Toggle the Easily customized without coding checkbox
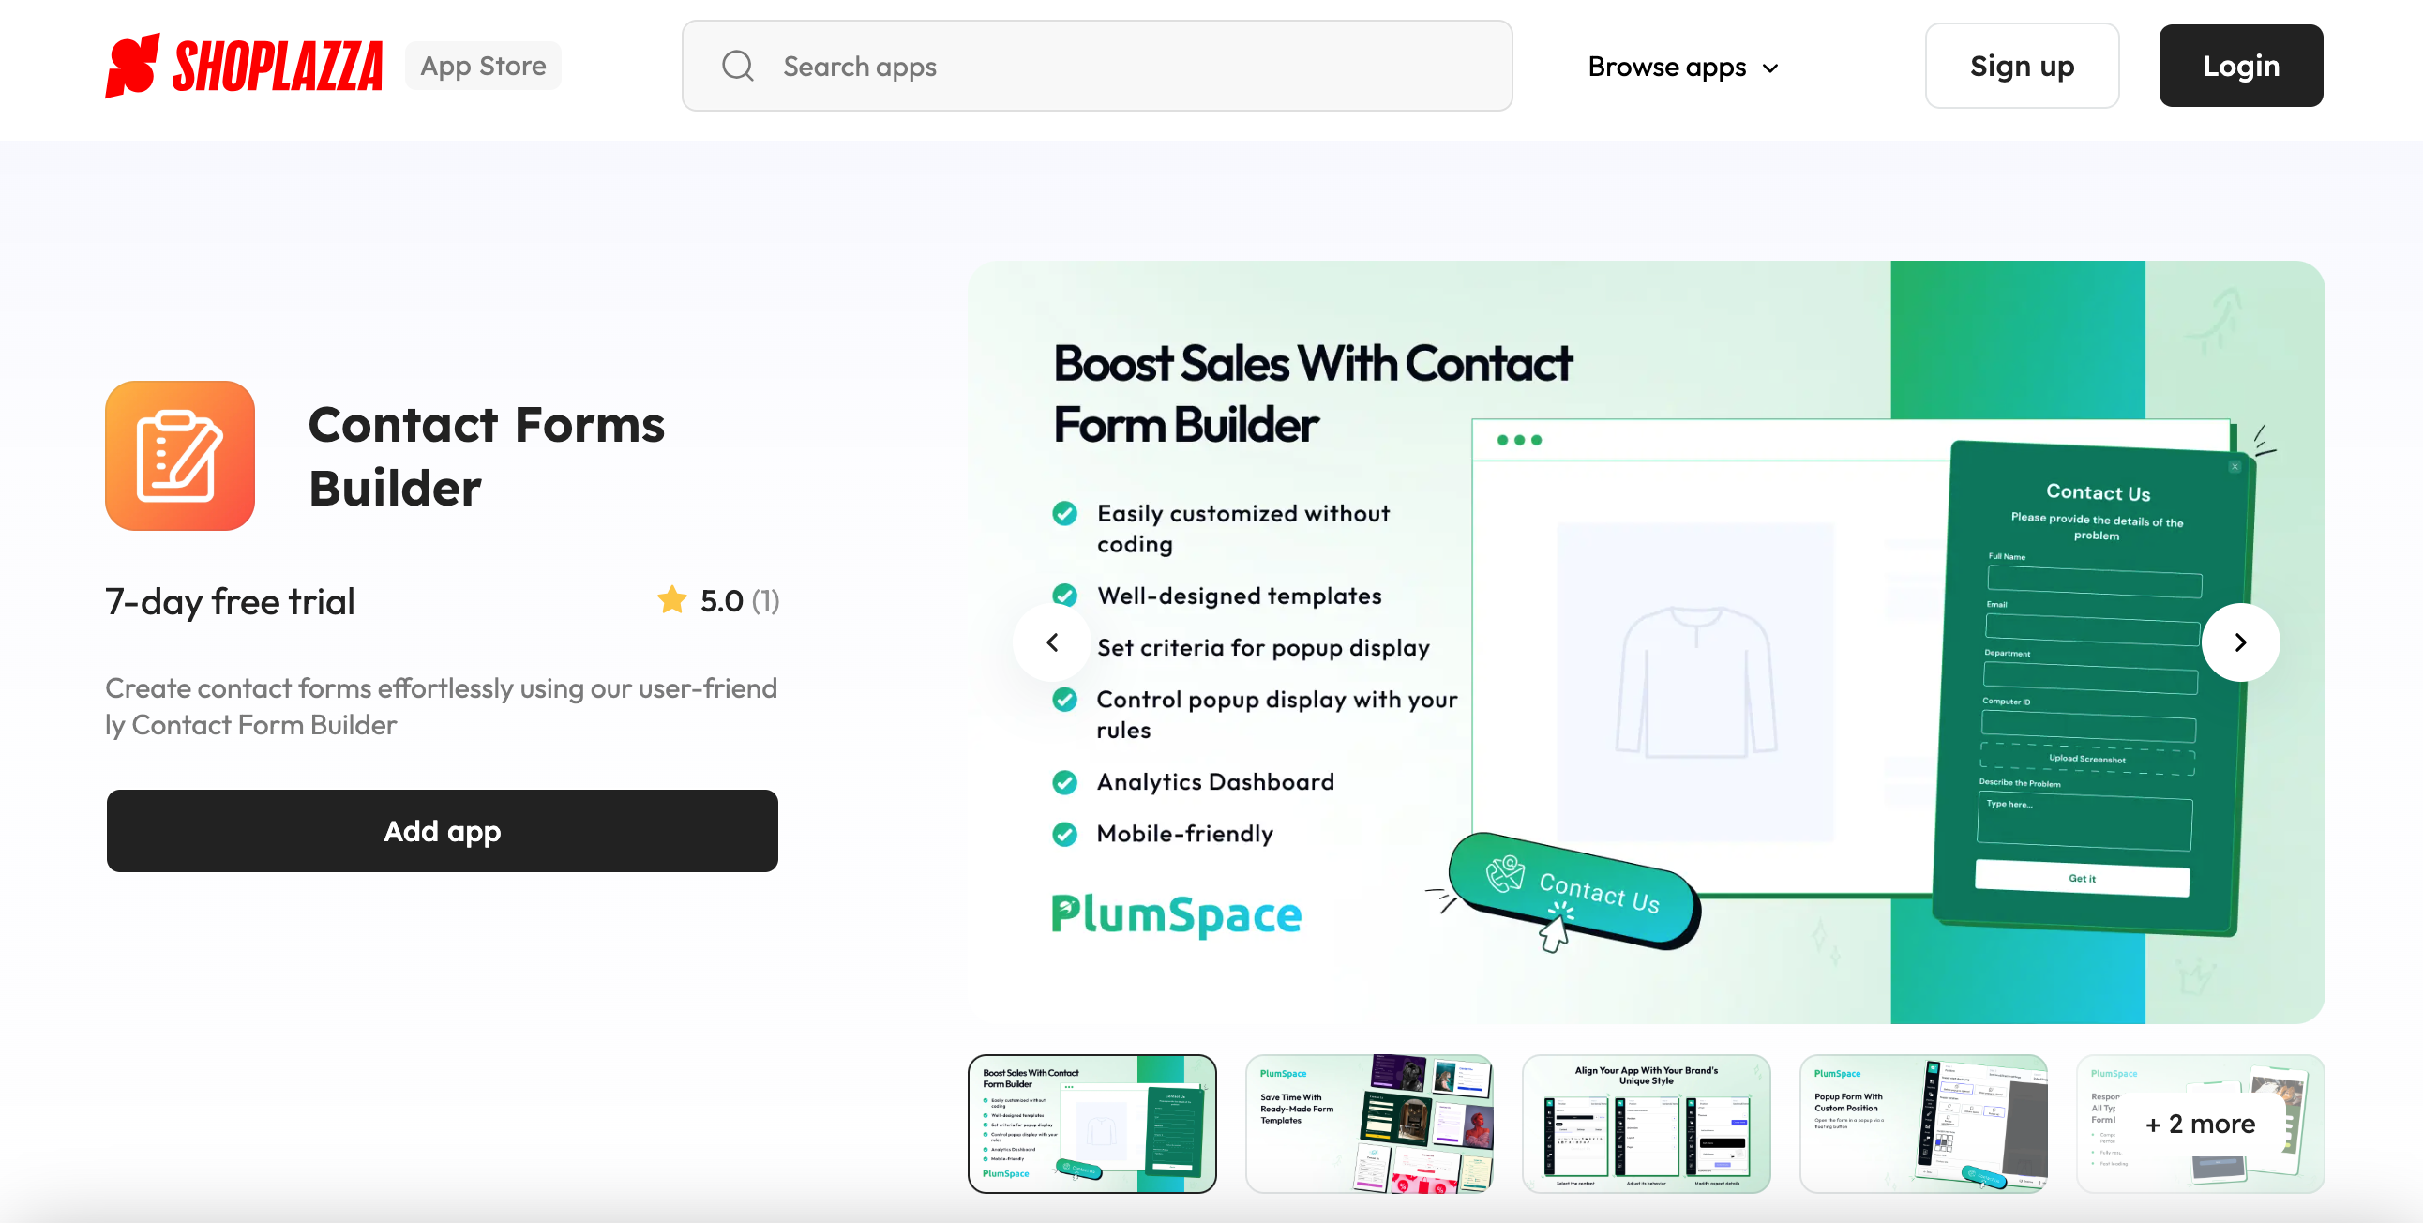The image size is (2423, 1223). point(1065,512)
